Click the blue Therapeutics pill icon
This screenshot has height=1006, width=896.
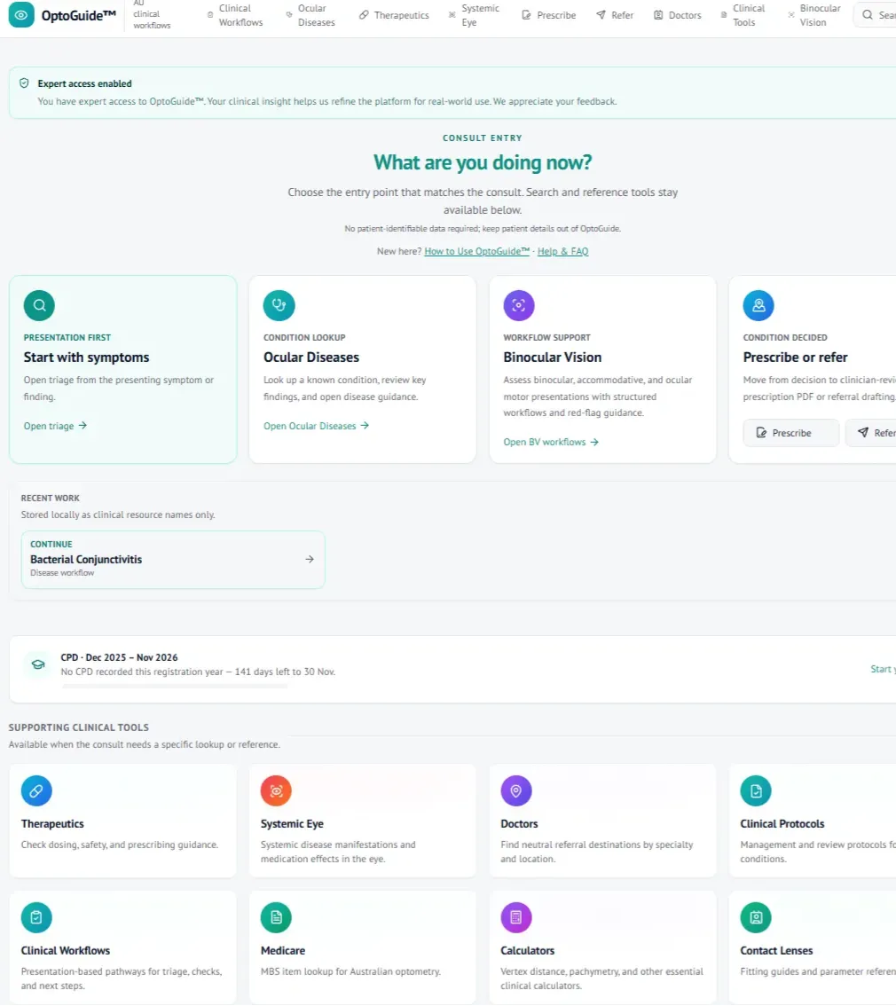(36, 790)
